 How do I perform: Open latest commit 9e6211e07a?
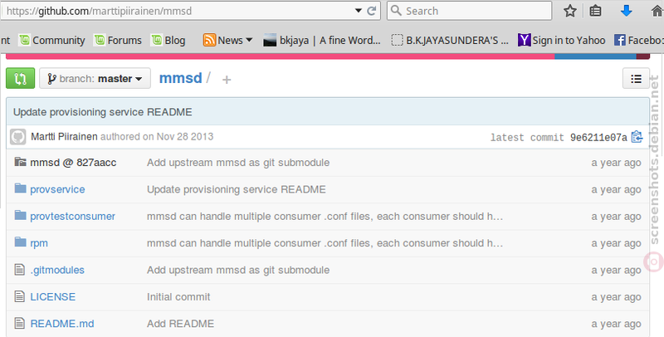598,137
